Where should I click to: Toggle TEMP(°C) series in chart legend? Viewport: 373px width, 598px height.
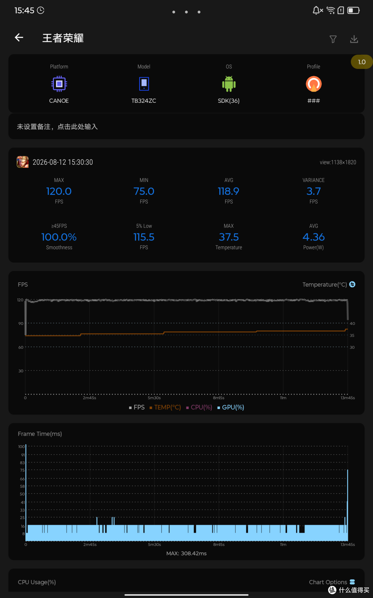pos(165,407)
